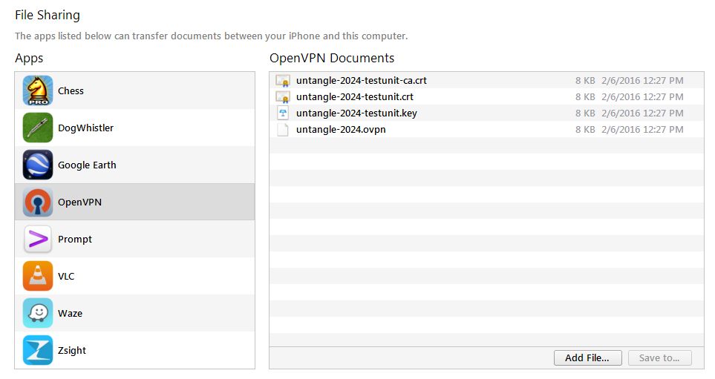Choose Prompt label in Apps list
715x379 pixels.
click(x=75, y=240)
